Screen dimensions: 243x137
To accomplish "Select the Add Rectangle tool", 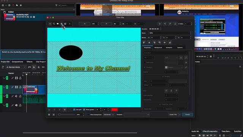I will [x=58, y=24].
